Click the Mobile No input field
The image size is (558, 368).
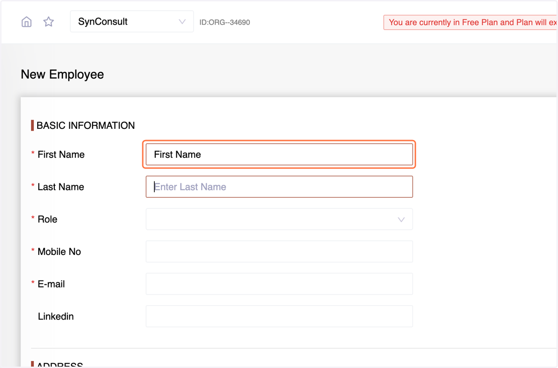point(279,252)
